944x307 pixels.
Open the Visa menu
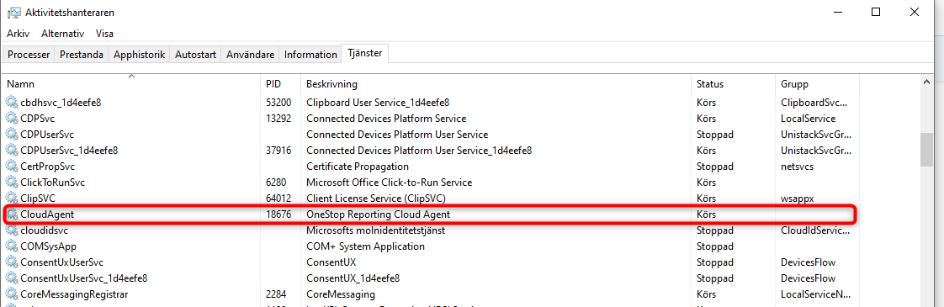pyautogui.click(x=103, y=34)
